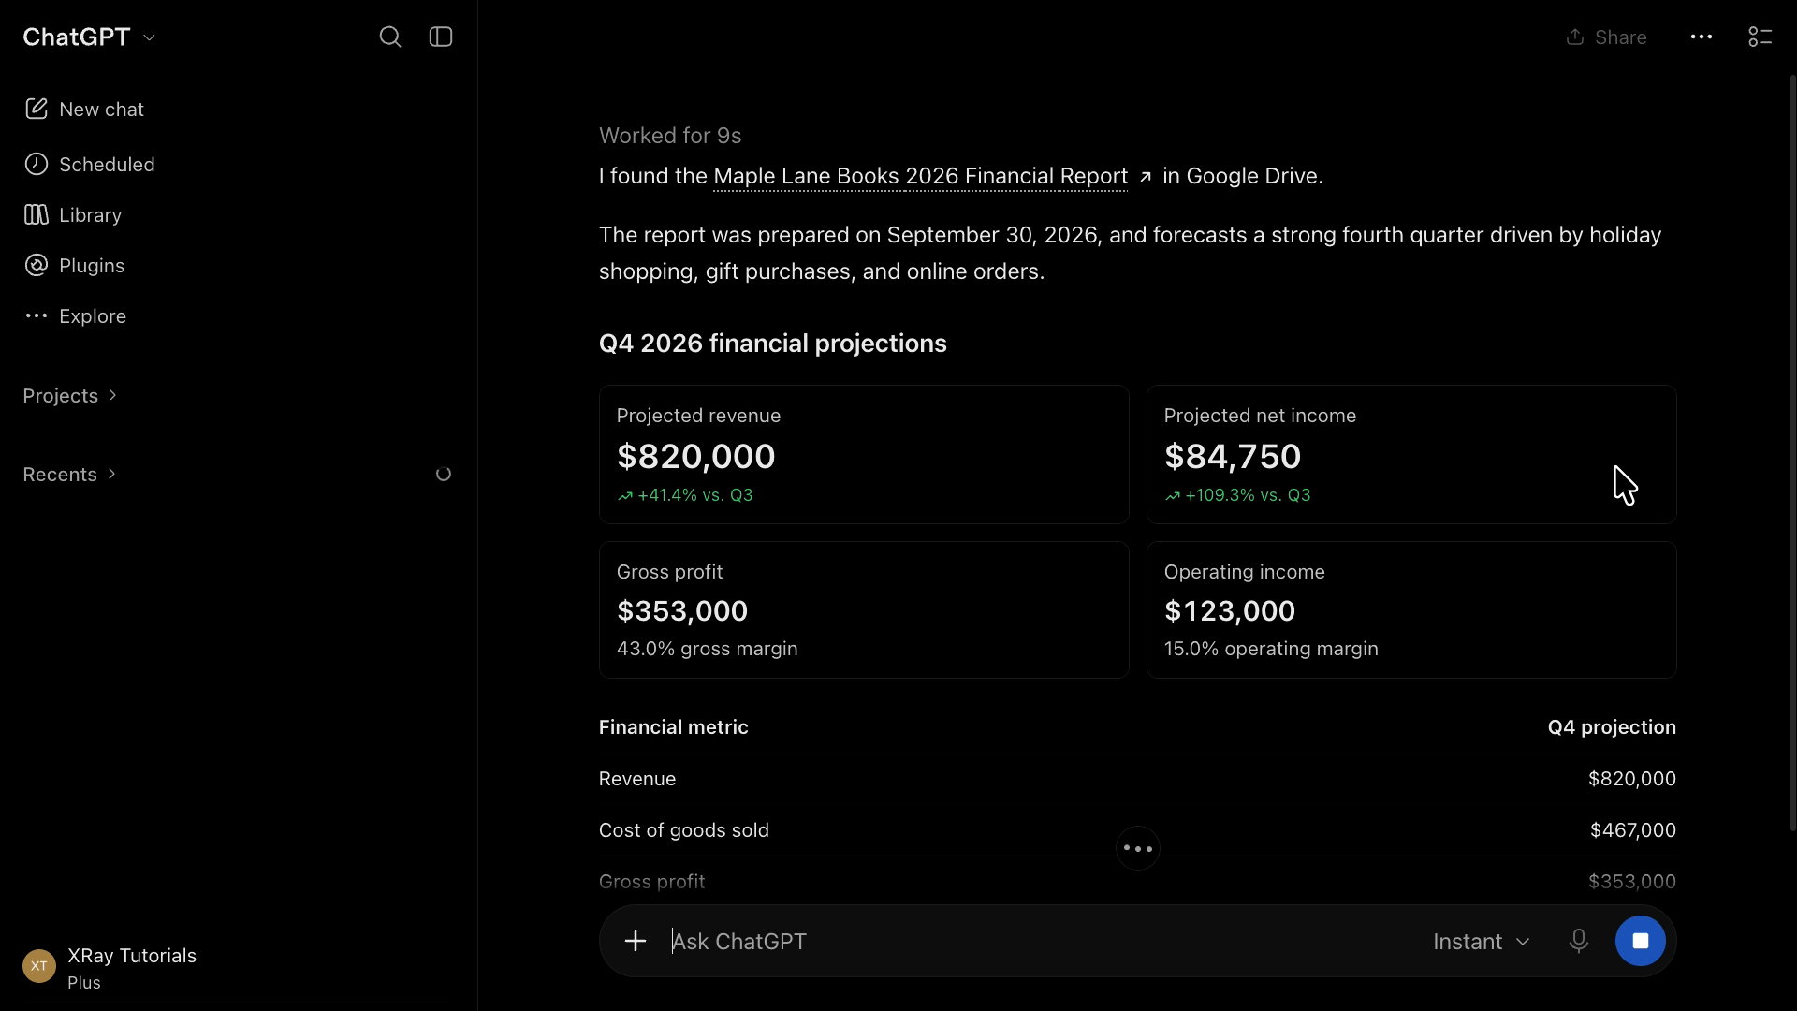Open the XRay Tutorials account menu
The height and width of the screenshot is (1011, 1797).
(110, 968)
